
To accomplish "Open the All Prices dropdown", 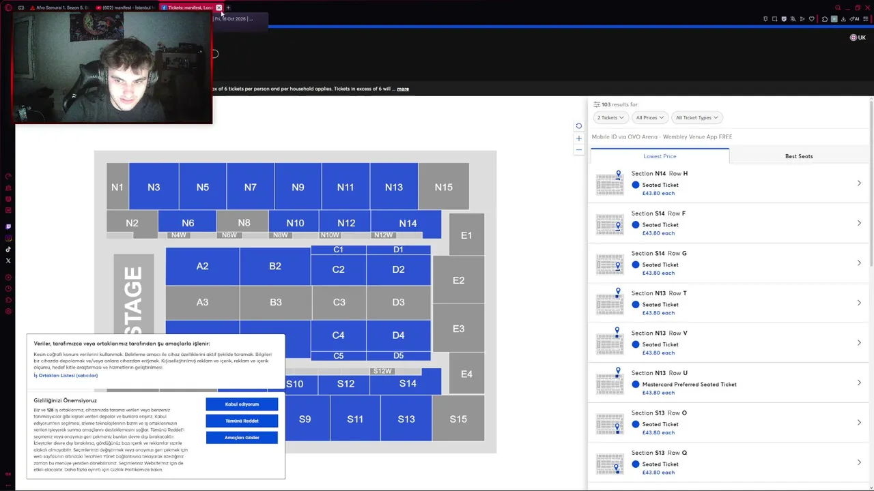I will [649, 117].
